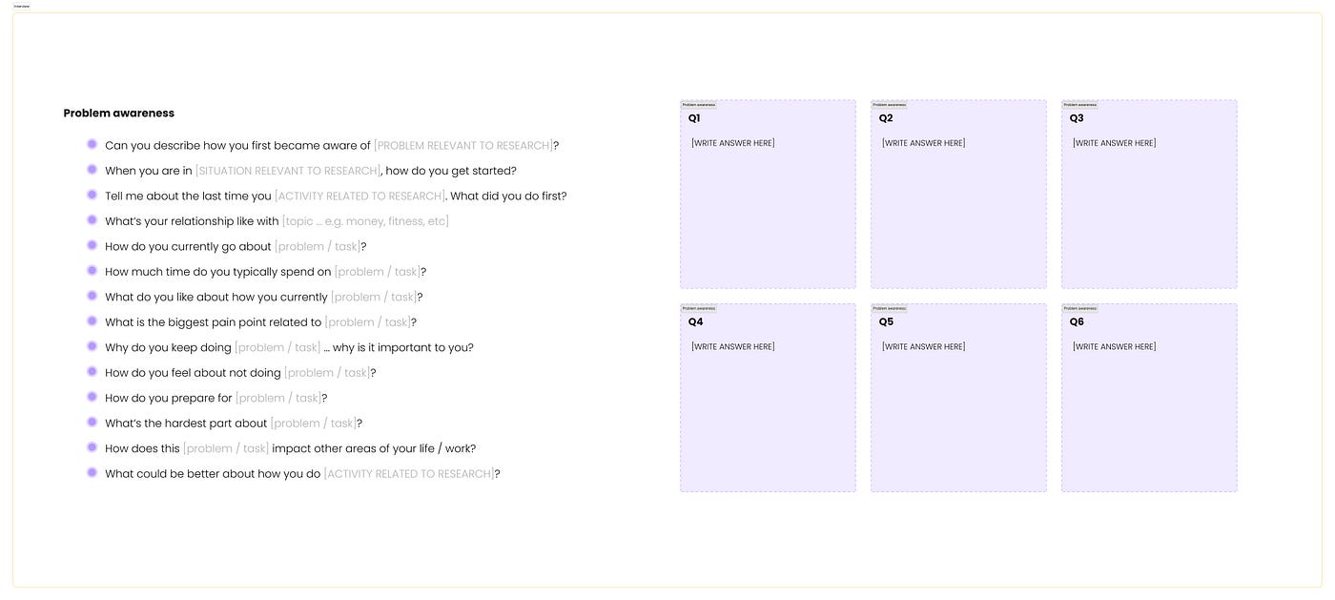
Task: Click the bullet before "How do you prepare for"
Action: [92, 397]
